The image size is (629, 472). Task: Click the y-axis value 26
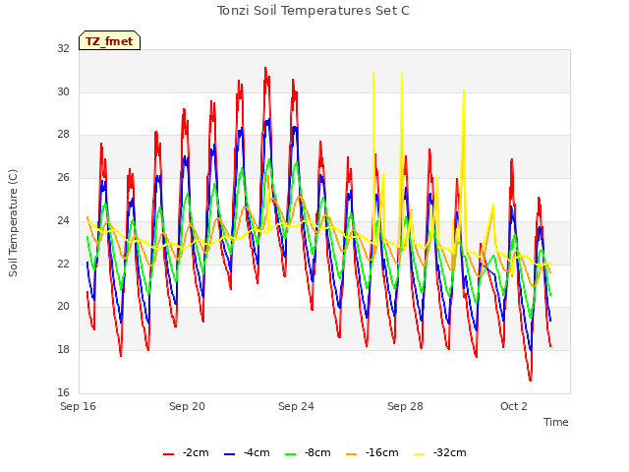63,177
